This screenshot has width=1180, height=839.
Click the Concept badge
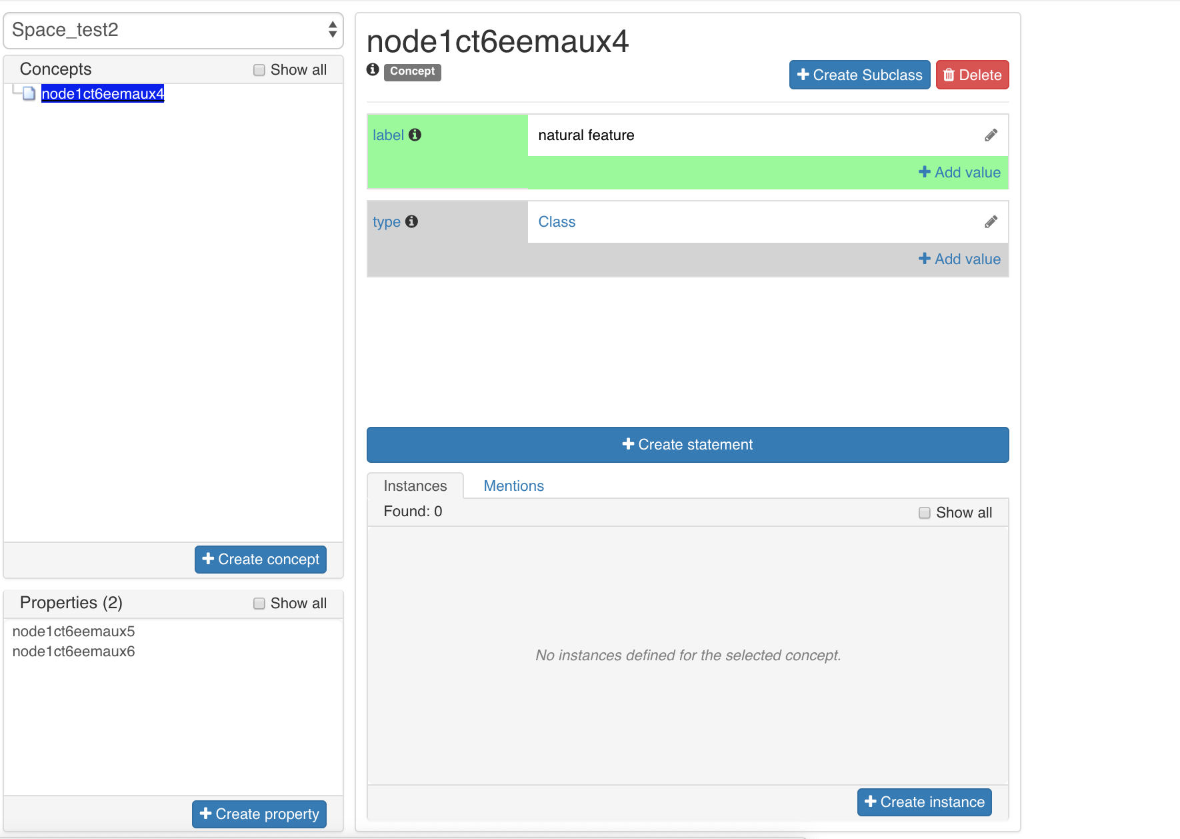pos(412,71)
